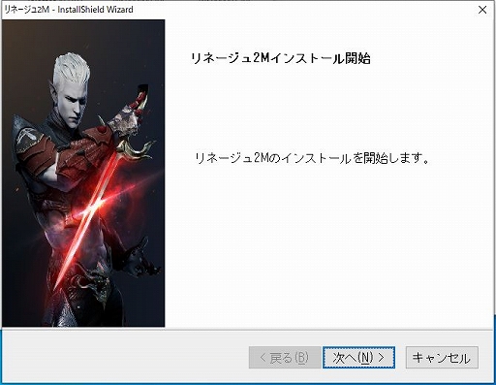Click the 次へ(N) button to continue
496x385 pixels.
pyautogui.click(x=358, y=358)
